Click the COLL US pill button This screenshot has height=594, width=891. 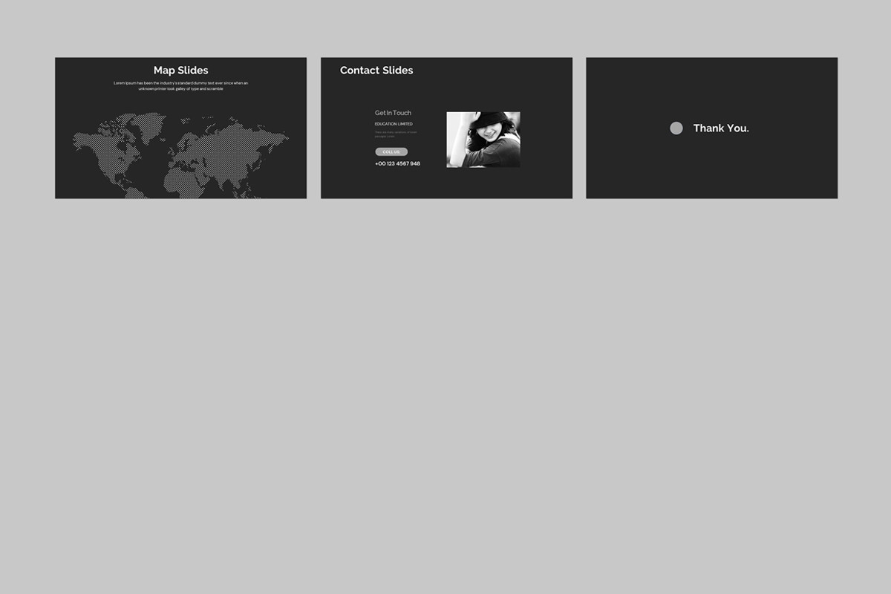coord(390,151)
